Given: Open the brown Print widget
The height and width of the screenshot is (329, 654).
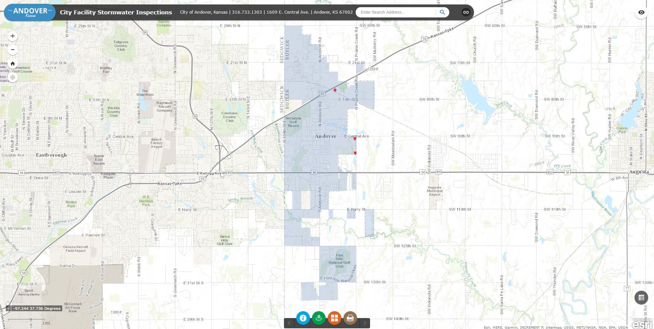Looking at the screenshot, I should tap(350, 318).
